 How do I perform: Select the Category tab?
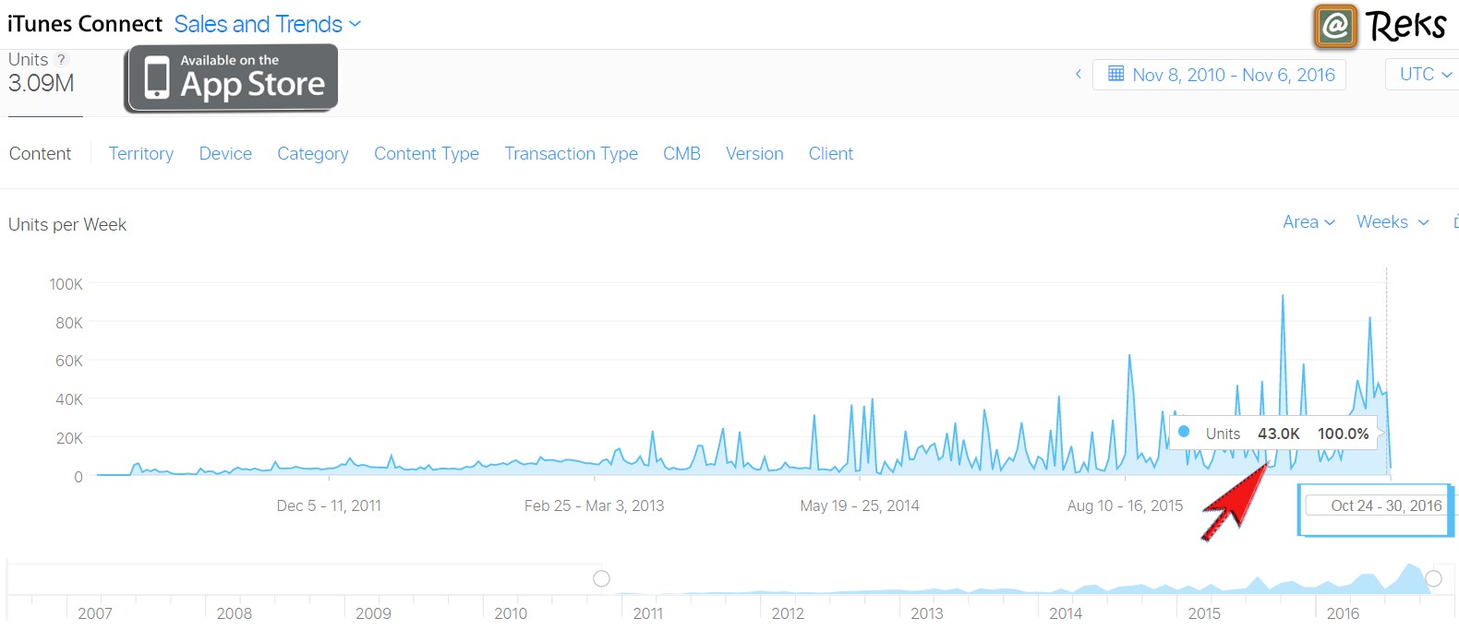(x=313, y=154)
